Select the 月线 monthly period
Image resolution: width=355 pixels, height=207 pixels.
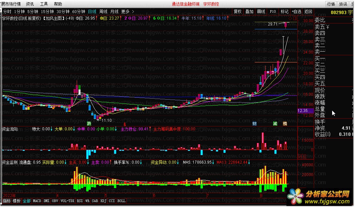[x=114, y=11]
